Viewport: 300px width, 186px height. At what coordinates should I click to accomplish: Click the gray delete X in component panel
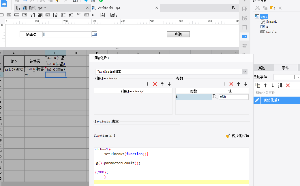[280, 8]
